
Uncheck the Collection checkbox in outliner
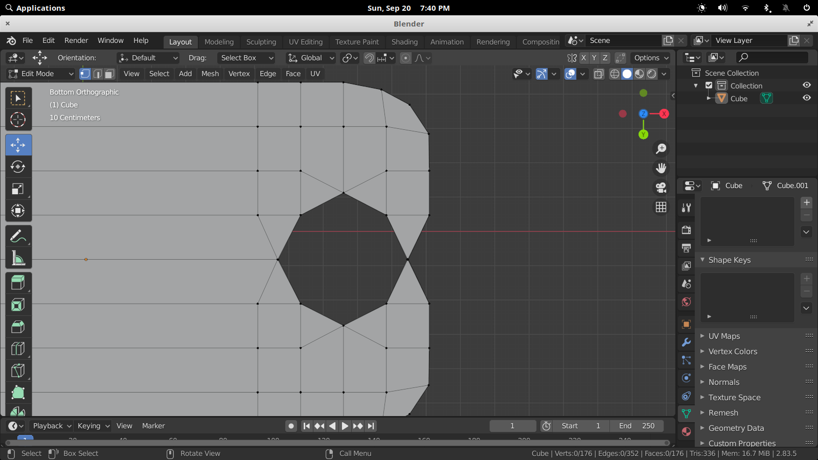[709, 85]
